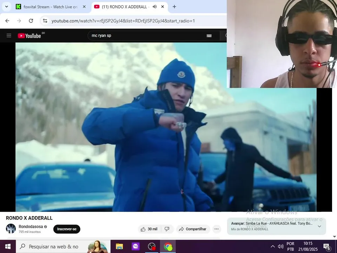Click the POR PTB language indicator

pos(290,247)
